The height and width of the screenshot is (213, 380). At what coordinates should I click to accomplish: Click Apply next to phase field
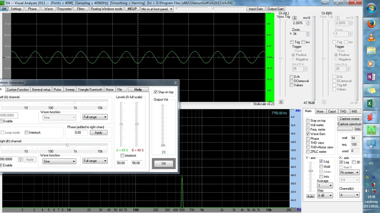pos(99,133)
